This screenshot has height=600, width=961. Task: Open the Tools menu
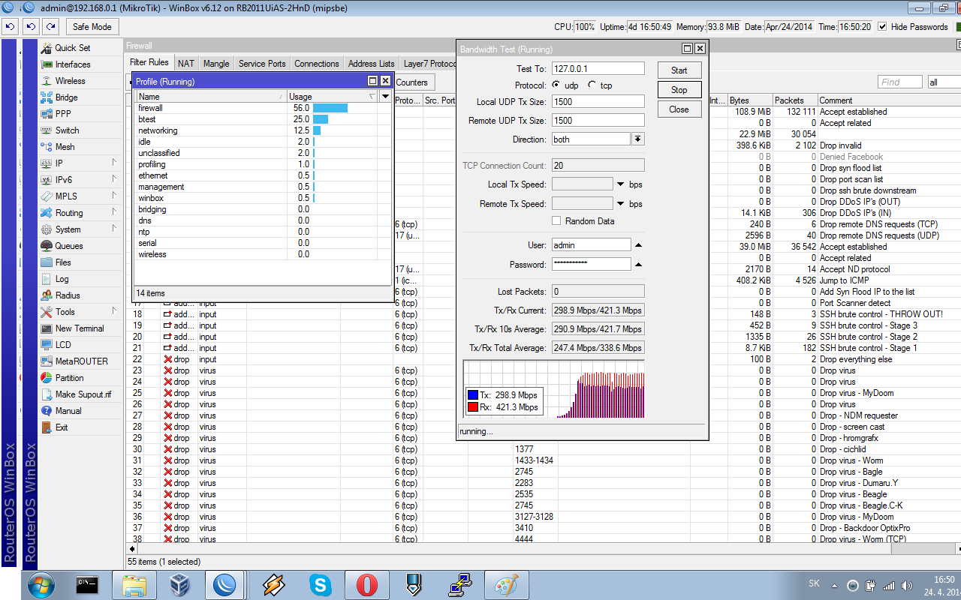point(65,312)
